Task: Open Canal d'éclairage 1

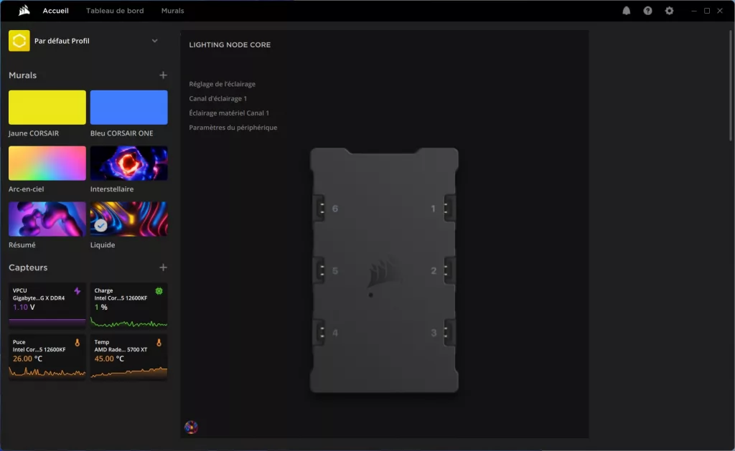Action: pyautogui.click(x=218, y=98)
